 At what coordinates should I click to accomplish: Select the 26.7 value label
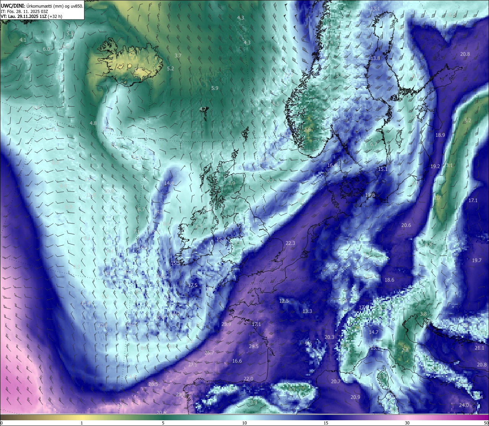tap(209, 353)
